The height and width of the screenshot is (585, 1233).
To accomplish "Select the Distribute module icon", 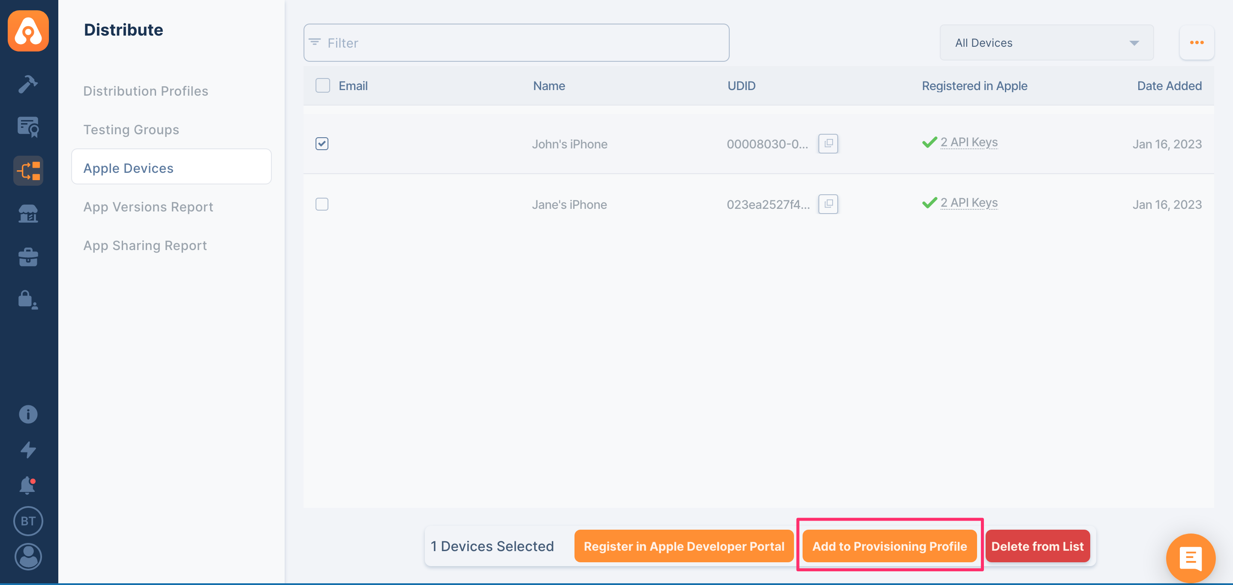I will click(x=28, y=170).
